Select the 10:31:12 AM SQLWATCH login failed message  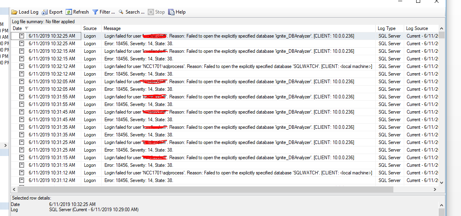[x=238, y=173]
